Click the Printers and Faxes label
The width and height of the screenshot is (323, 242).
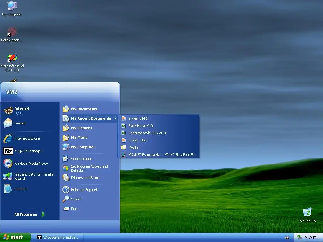85,178
